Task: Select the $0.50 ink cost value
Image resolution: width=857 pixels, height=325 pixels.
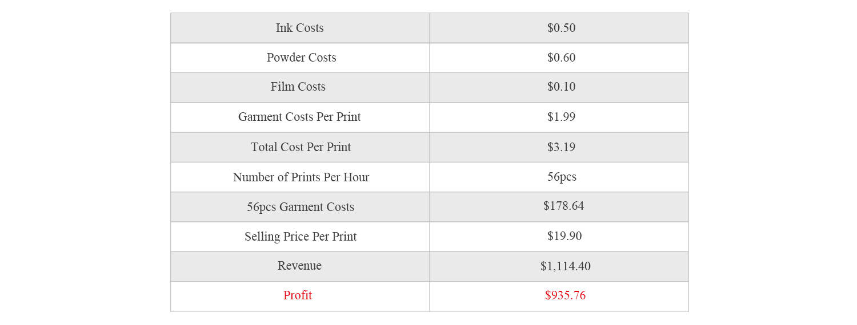Action: click(561, 28)
